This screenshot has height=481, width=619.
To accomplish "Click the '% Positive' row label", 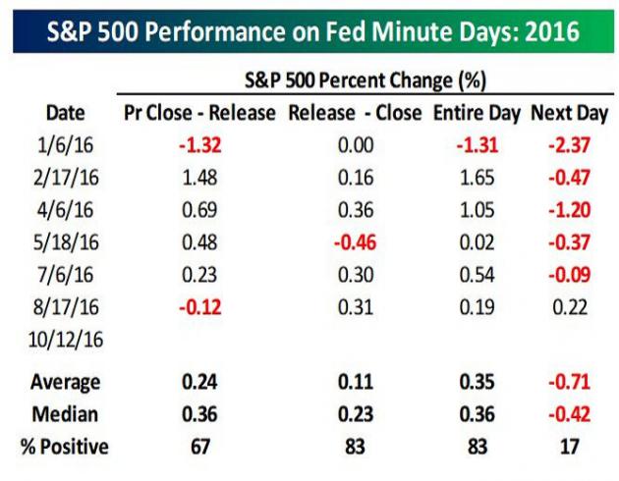I will [x=65, y=446].
